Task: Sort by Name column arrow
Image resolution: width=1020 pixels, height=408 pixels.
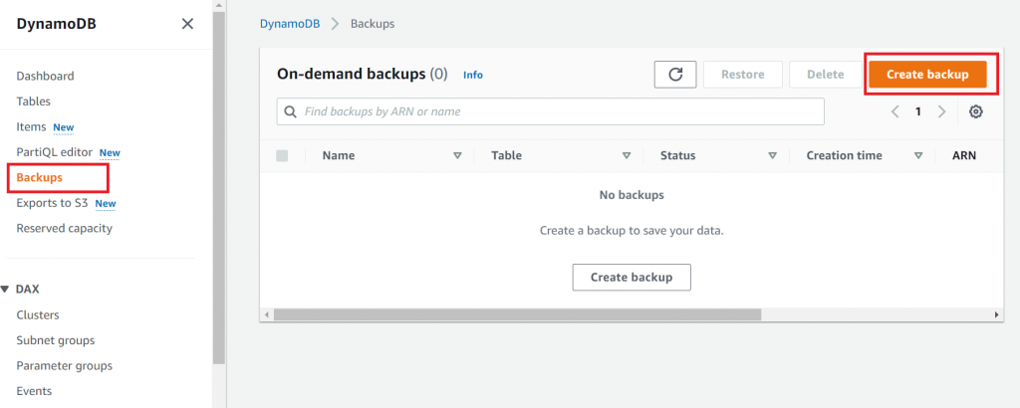Action: point(458,155)
